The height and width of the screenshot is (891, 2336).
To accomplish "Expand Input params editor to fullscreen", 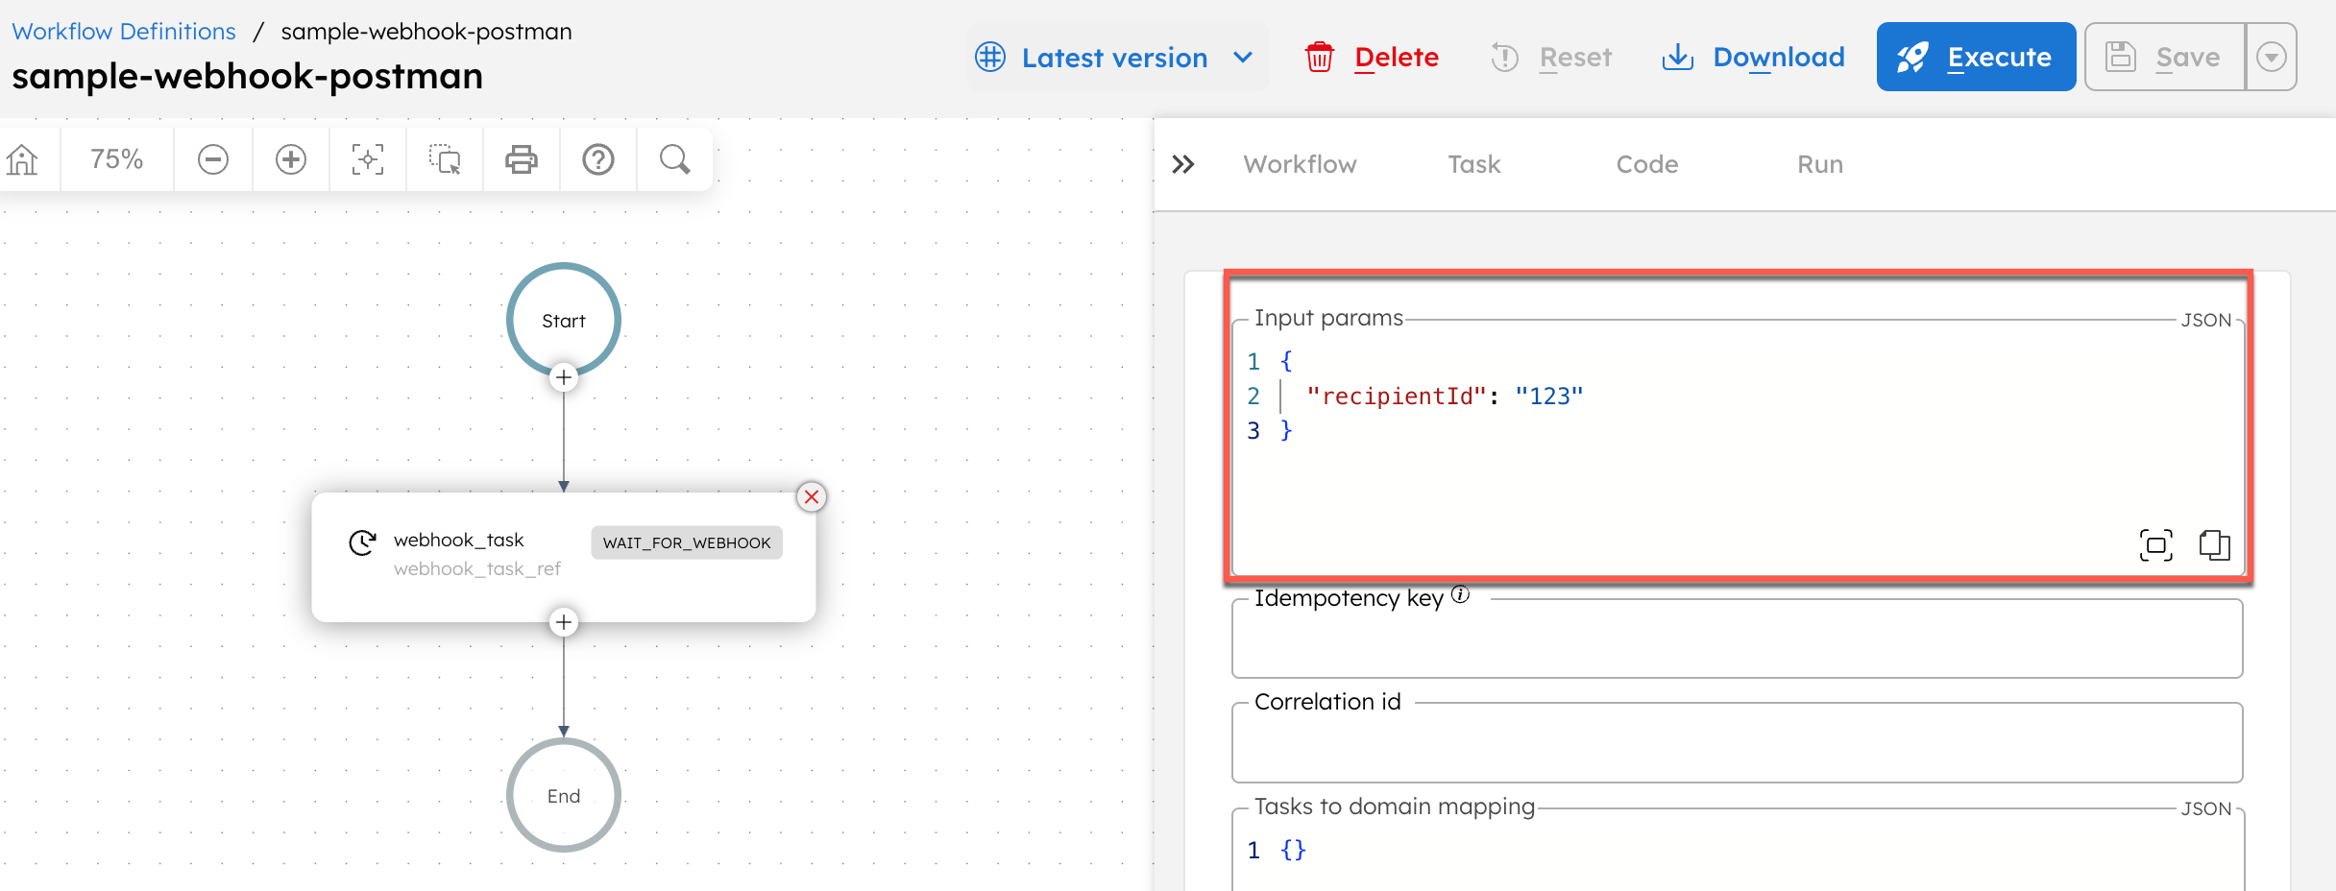I will click(2156, 545).
